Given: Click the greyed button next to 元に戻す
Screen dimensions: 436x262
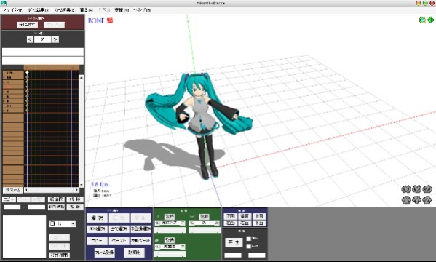Looking at the screenshot, I should [55, 25].
